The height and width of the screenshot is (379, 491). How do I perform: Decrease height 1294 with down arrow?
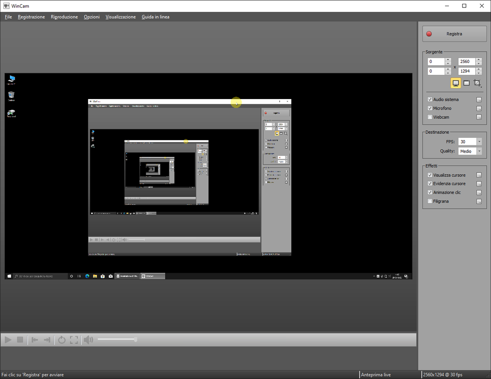click(x=479, y=73)
